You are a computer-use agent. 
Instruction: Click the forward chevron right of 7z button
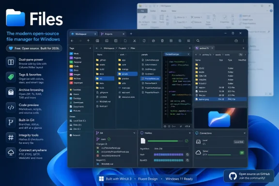pyautogui.click(x=245, y=55)
